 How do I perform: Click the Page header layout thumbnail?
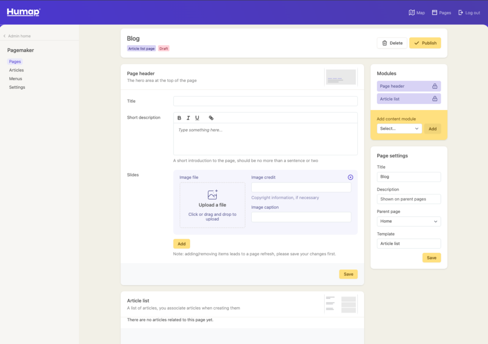pyautogui.click(x=341, y=77)
